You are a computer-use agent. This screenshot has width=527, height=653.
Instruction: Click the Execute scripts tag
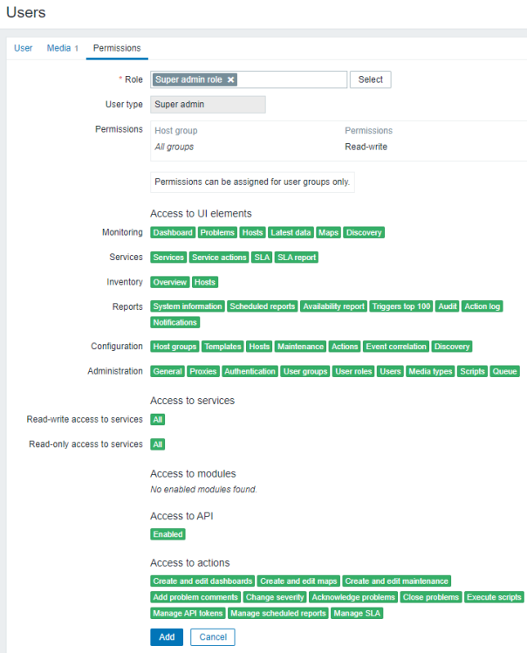tap(494, 597)
